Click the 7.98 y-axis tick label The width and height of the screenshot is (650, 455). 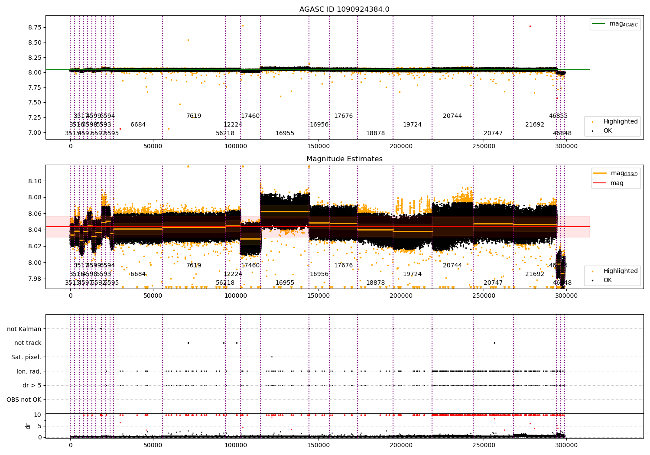point(35,279)
